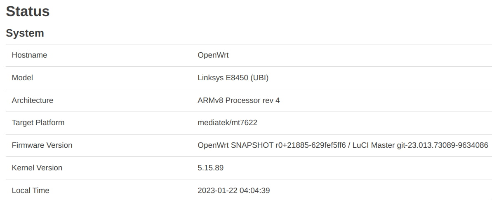Select the Hostname label

(x=30, y=55)
